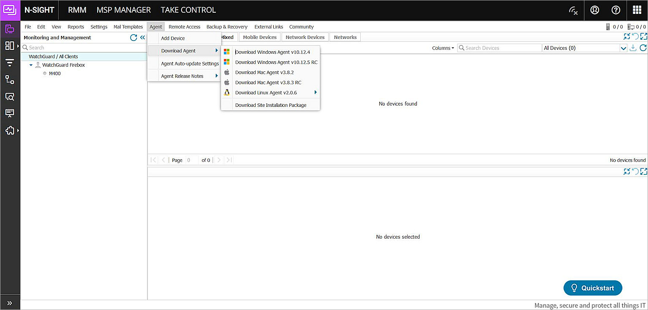Collapse the left panel with double chevron
This screenshot has height=310, width=648.
pos(142,38)
